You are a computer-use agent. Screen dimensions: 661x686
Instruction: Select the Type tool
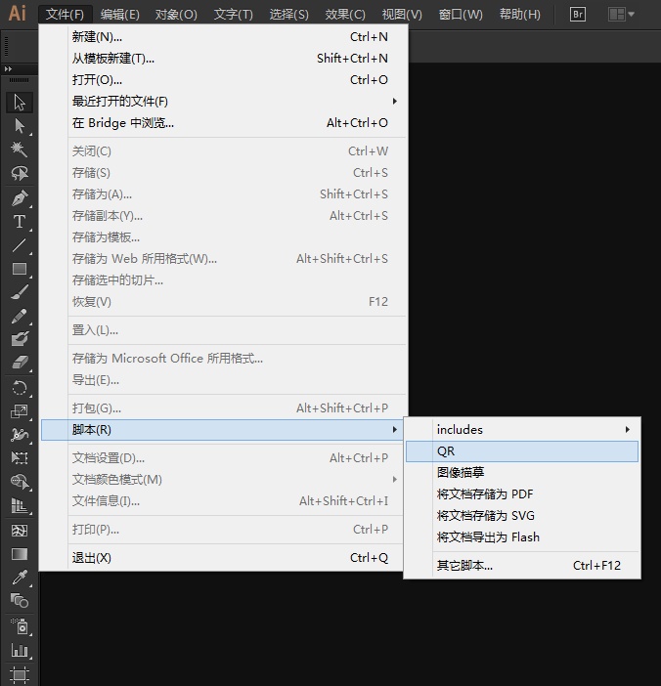(x=20, y=222)
